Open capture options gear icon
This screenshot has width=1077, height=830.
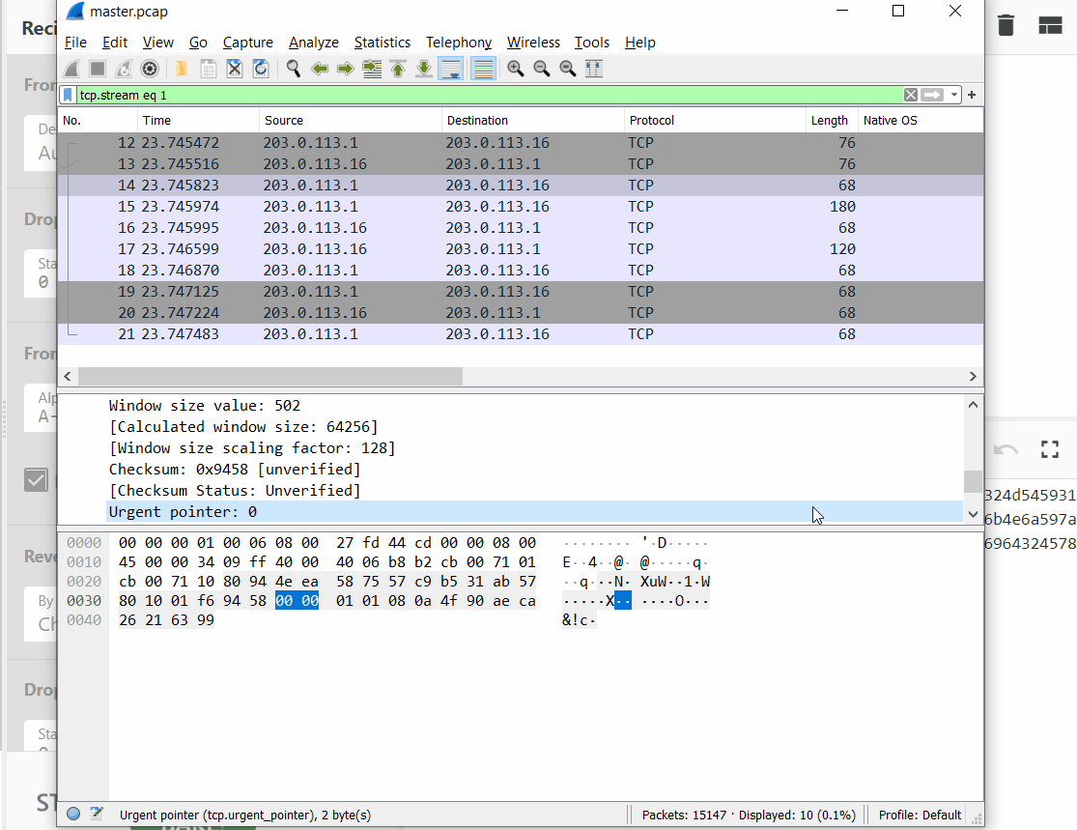click(150, 69)
